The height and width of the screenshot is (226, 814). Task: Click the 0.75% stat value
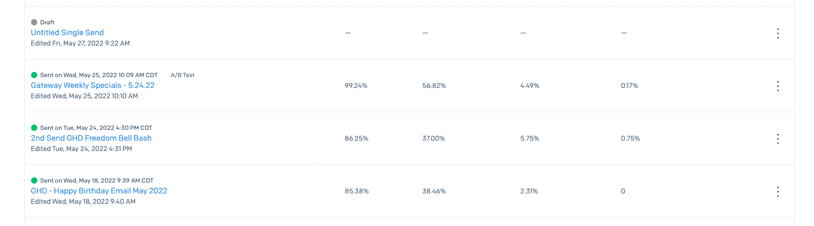click(x=630, y=139)
